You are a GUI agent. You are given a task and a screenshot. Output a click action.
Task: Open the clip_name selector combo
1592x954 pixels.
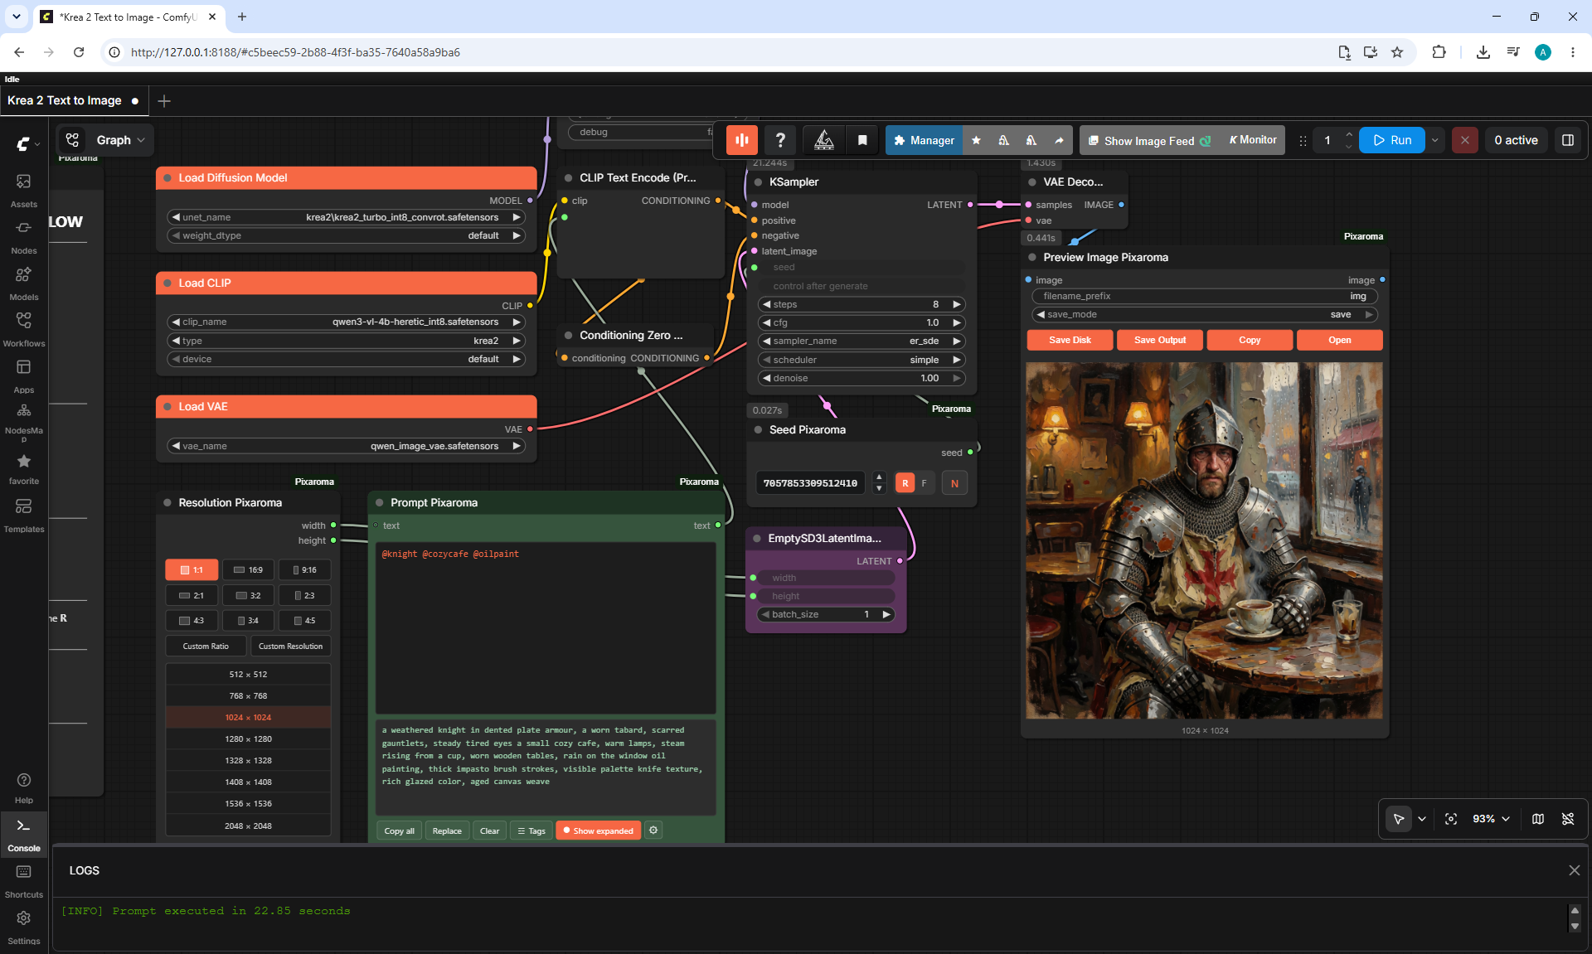click(x=347, y=322)
